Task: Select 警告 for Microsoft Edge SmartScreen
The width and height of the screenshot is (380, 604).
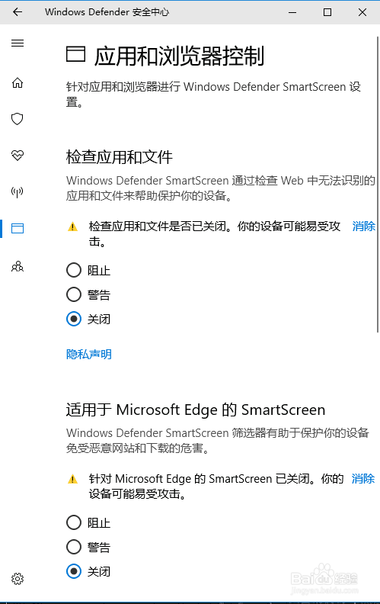Action: 88,547
